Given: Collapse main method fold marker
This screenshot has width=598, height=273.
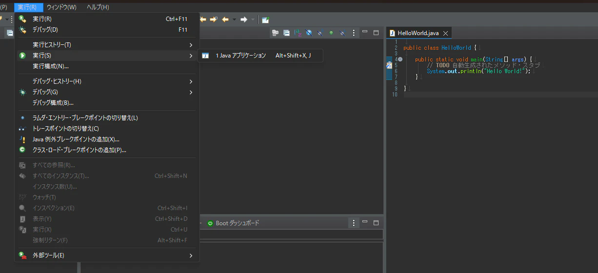Looking at the screenshot, I should point(400,59).
